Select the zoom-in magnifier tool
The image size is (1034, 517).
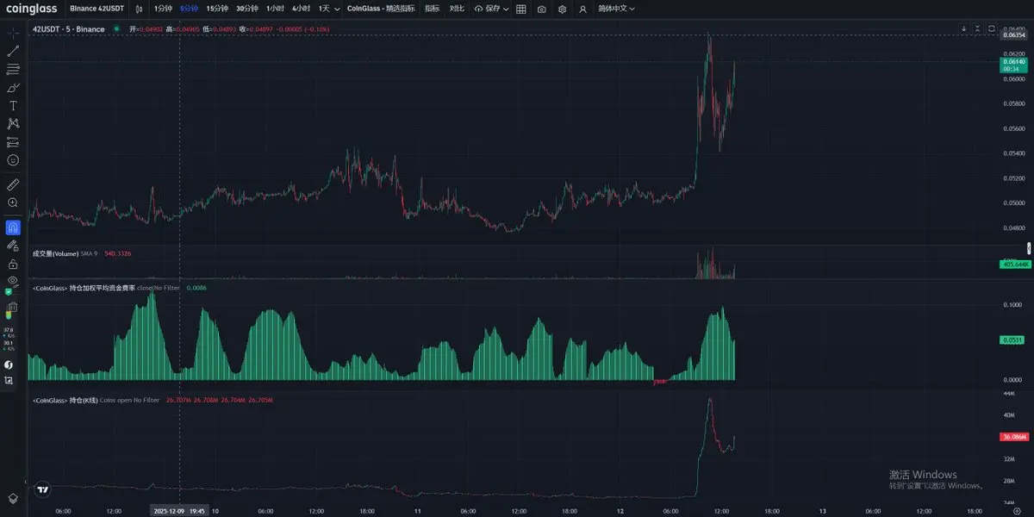click(13, 202)
